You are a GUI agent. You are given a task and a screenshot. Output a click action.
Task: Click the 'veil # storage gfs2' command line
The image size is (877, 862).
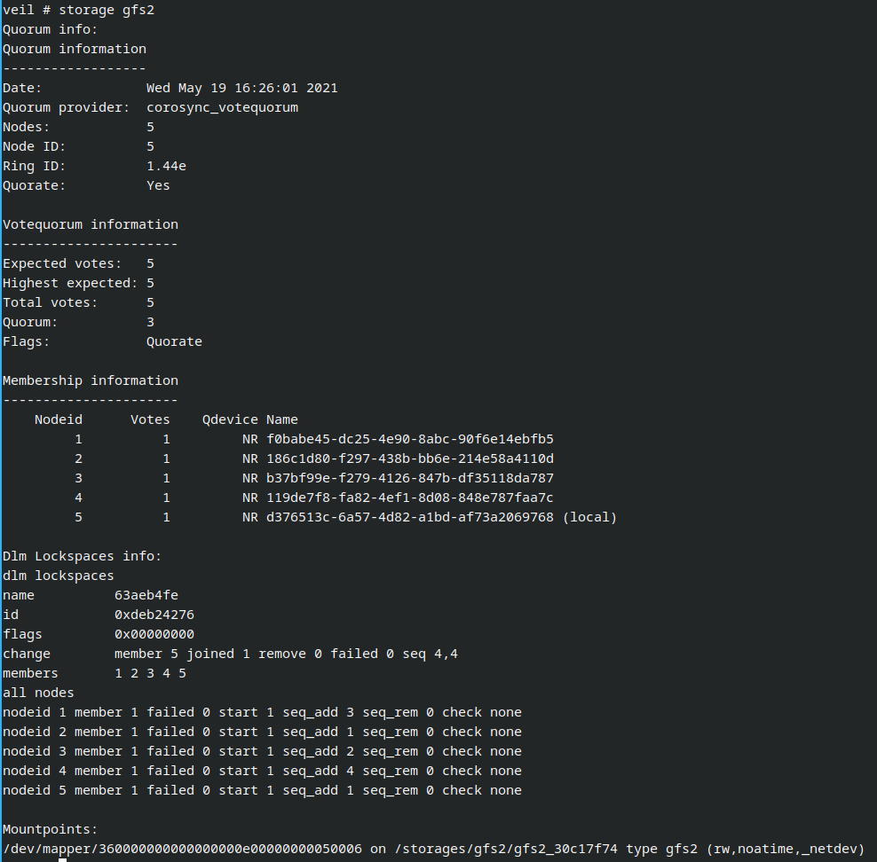click(x=79, y=10)
